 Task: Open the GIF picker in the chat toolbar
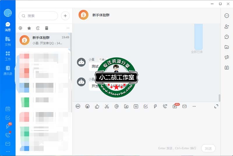tap(78, 106)
